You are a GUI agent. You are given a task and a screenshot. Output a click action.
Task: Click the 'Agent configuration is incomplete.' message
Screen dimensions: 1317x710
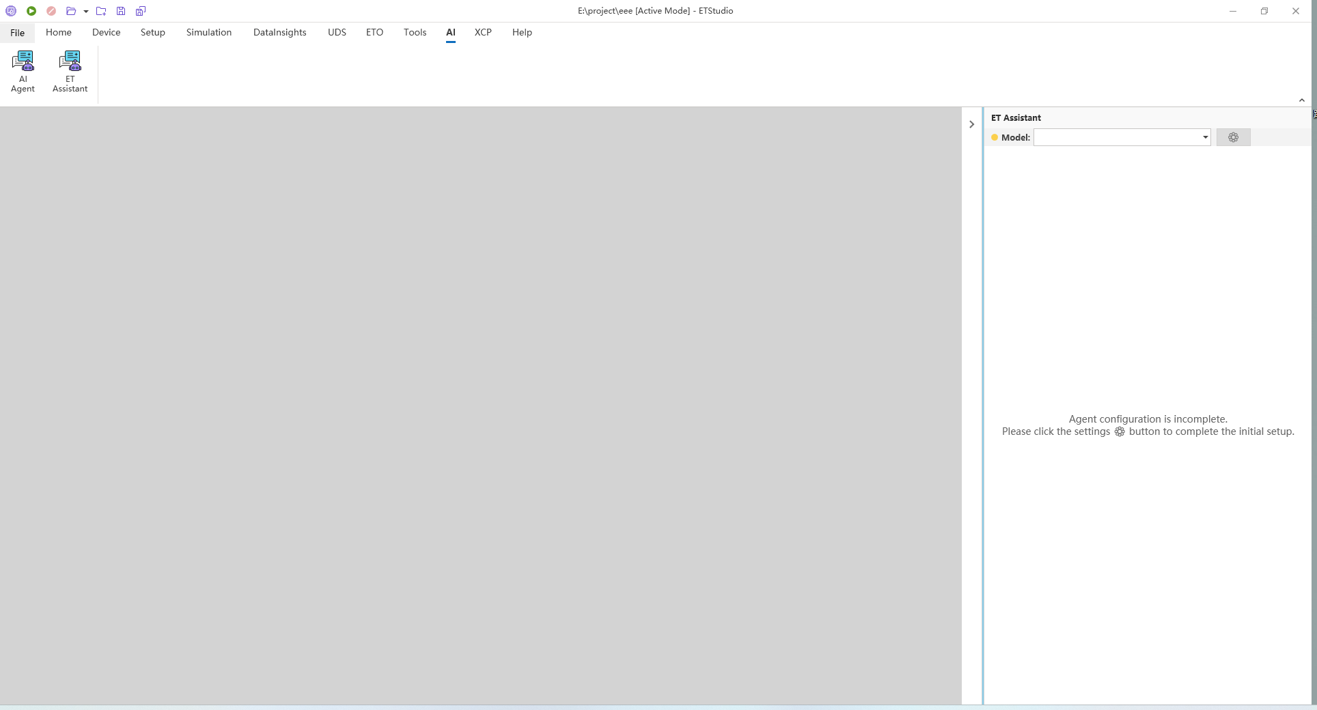click(1148, 419)
